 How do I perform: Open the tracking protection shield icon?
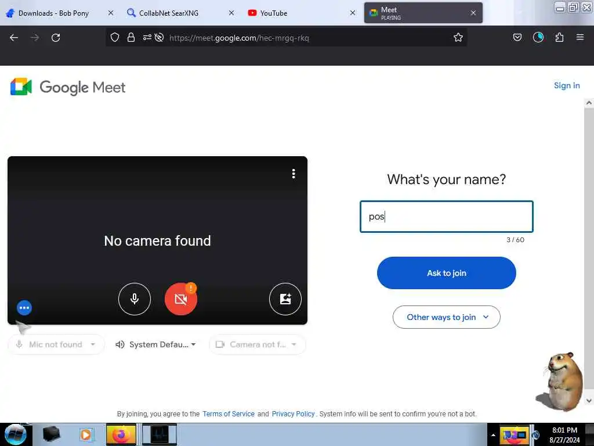tap(115, 37)
